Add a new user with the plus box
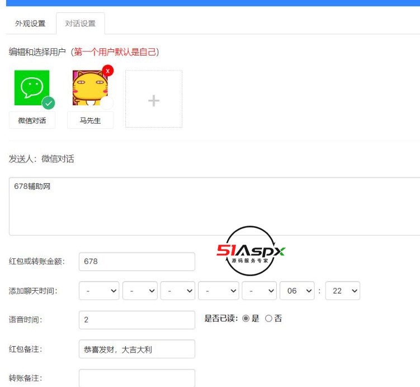 point(154,99)
